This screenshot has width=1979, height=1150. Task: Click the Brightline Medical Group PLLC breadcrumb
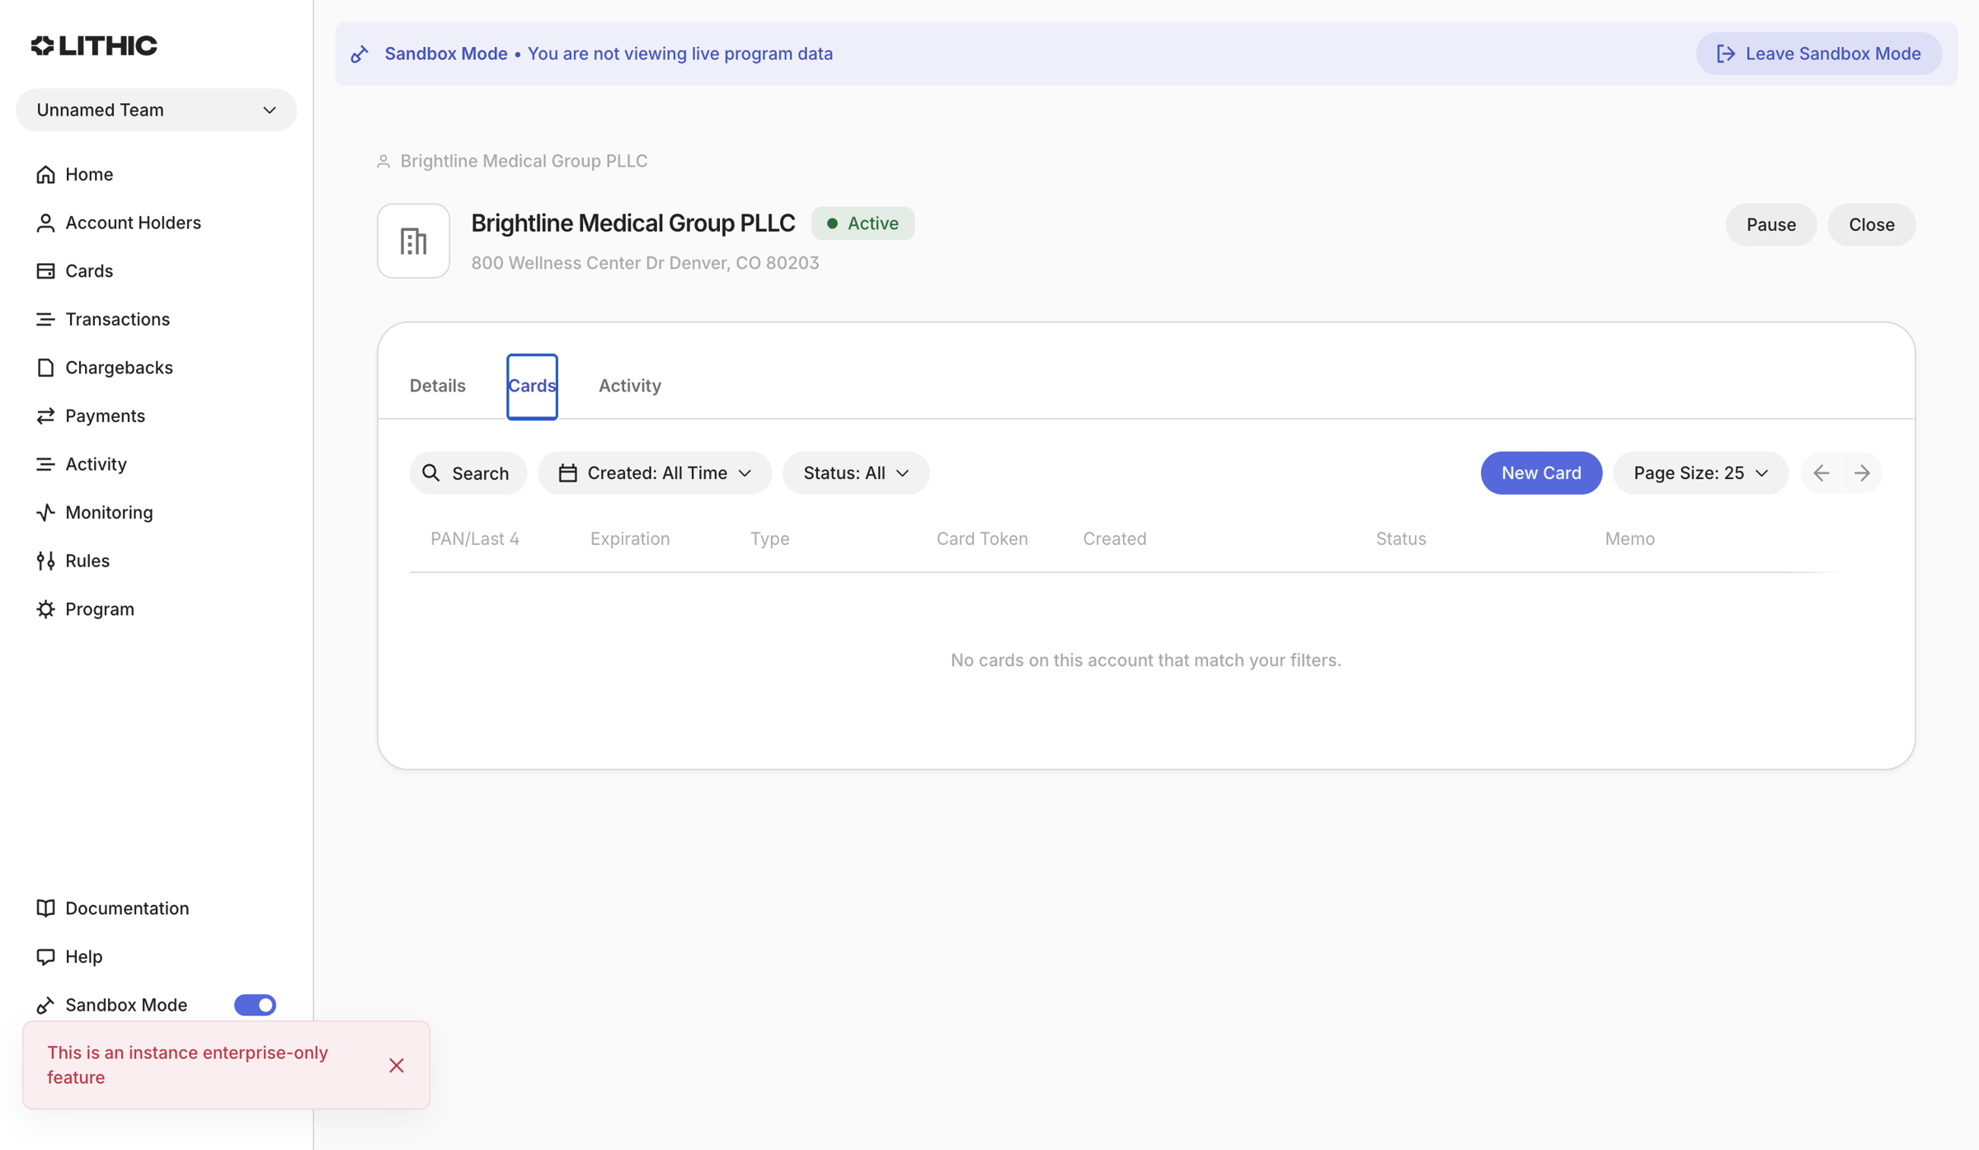524,161
